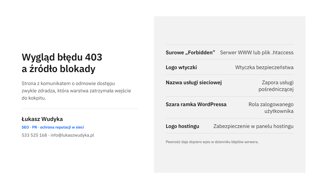Click the cell "Zabezpieczenie w panelu hostingu"
Image resolution: width=325 pixels, height=189 pixels.
click(x=253, y=126)
